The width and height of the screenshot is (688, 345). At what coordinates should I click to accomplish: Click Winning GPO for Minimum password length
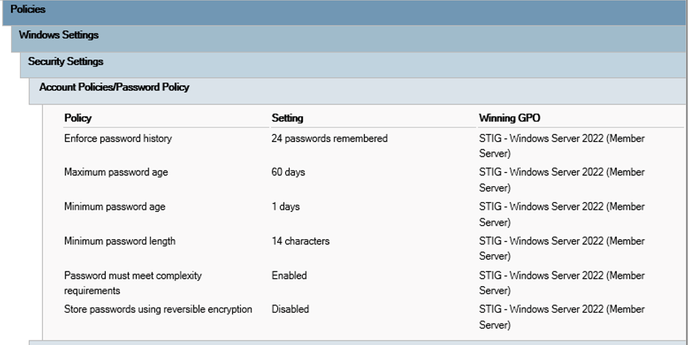point(562,249)
